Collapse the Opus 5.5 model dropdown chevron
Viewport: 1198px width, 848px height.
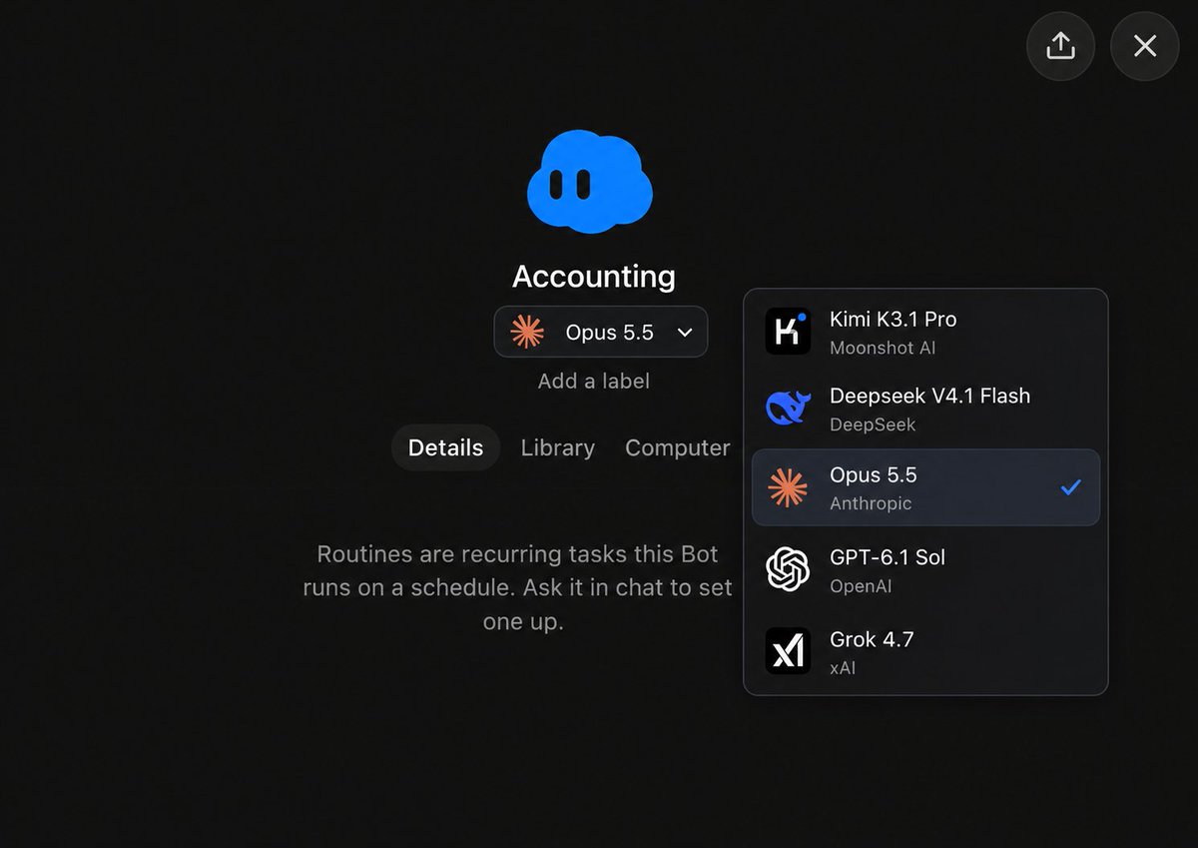[685, 333]
